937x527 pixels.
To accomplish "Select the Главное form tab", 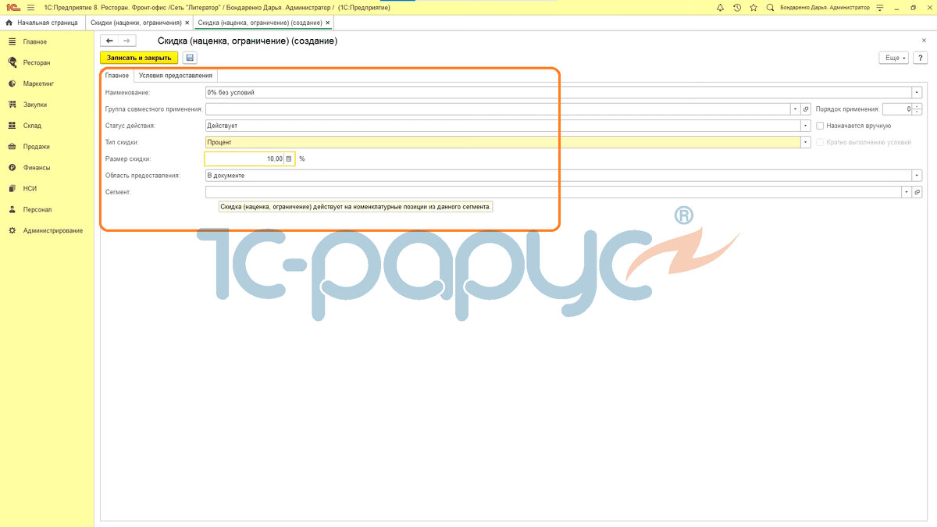I will pos(117,76).
